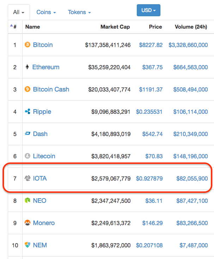214x259 pixels.
Task: Click the Bitcoin Cash logo icon
Action: pyautogui.click(x=27, y=89)
